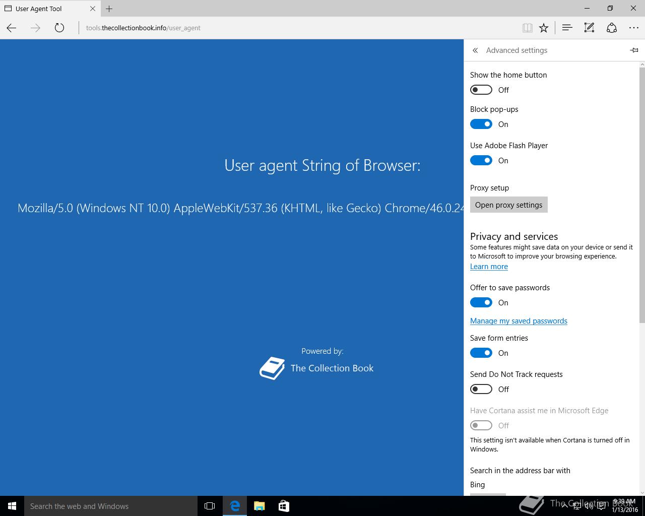Viewport: 645px width, 516px height.
Task: Click the User agent String of Browser heading
Action: point(322,165)
